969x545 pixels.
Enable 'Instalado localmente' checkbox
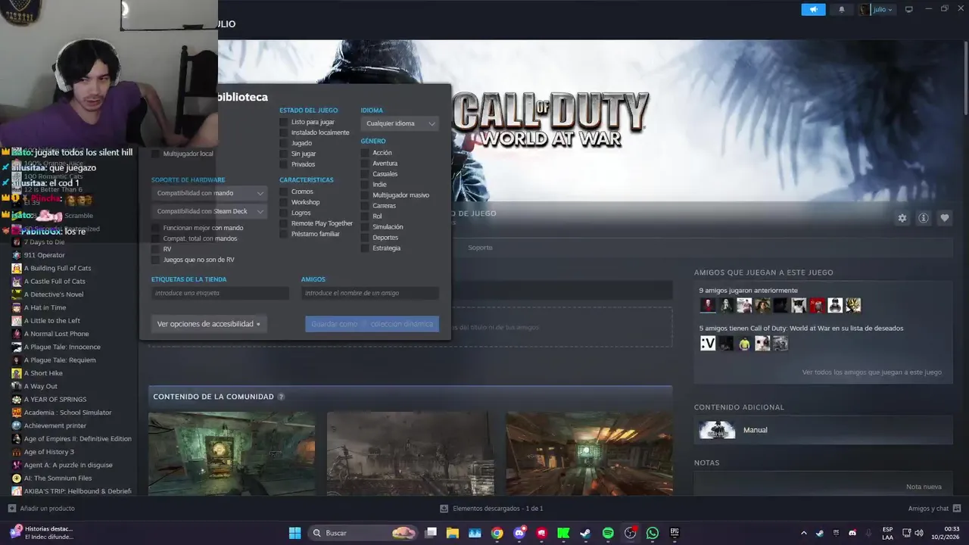pyautogui.click(x=284, y=132)
